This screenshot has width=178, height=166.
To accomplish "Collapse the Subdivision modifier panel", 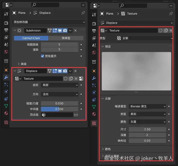I will coord(15,31).
